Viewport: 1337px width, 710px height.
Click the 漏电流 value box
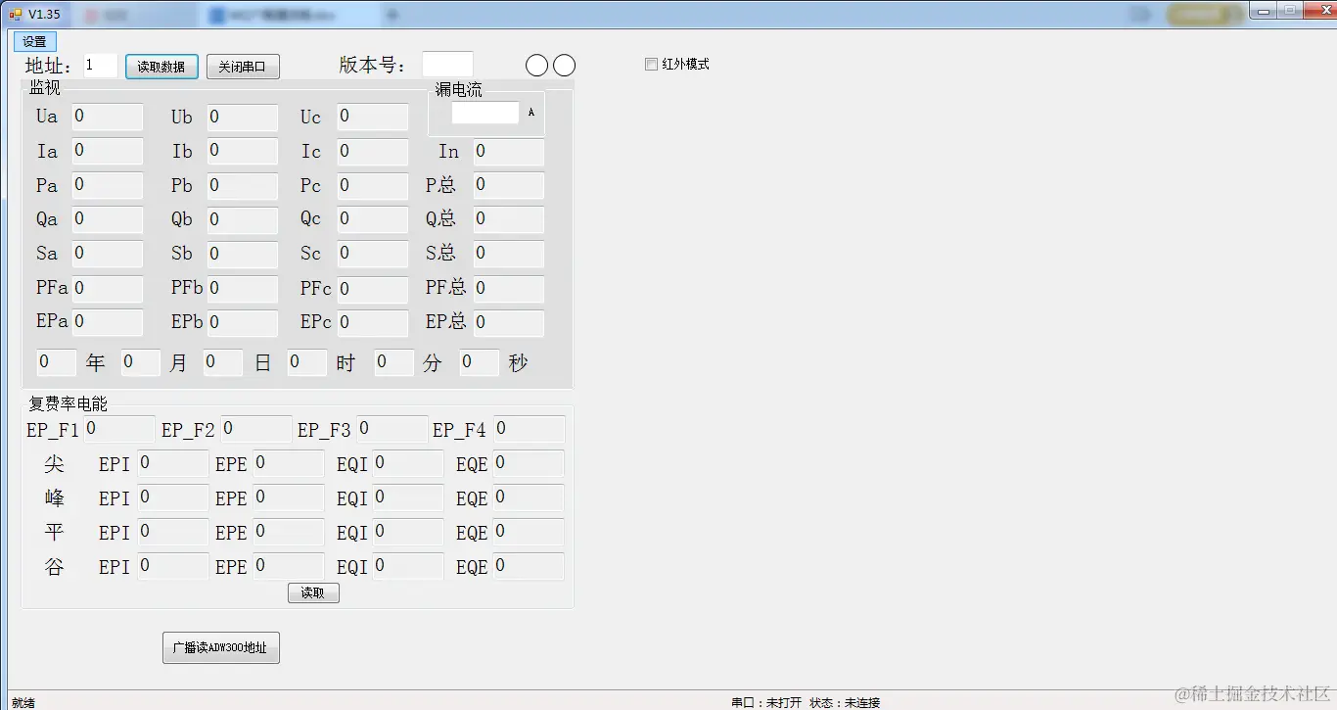tap(485, 113)
